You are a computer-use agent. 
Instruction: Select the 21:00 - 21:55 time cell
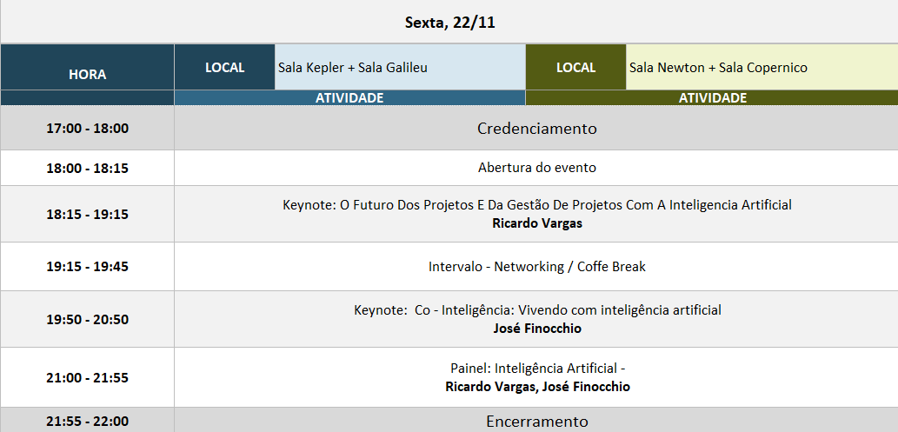(87, 377)
